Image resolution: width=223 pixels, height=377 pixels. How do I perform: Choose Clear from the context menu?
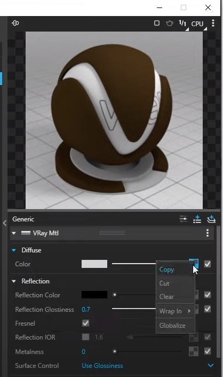[x=176, y=297]
